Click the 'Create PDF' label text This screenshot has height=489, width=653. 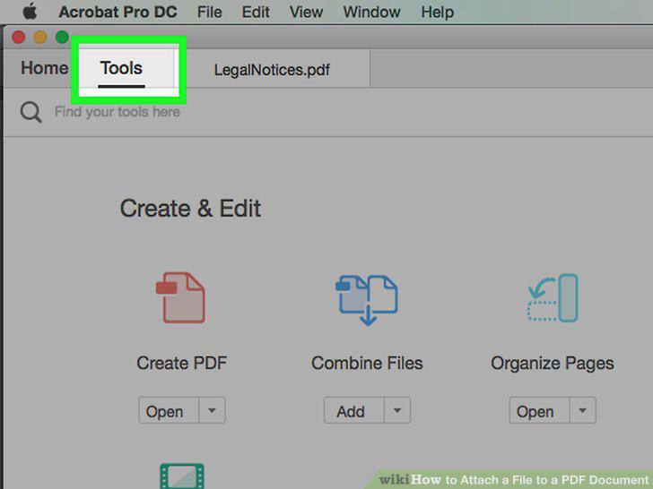pos(181,363)
